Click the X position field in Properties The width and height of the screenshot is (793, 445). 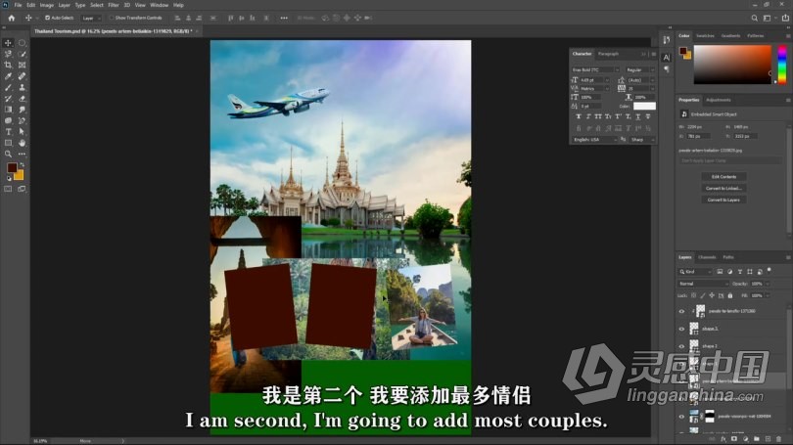[699, 136]
